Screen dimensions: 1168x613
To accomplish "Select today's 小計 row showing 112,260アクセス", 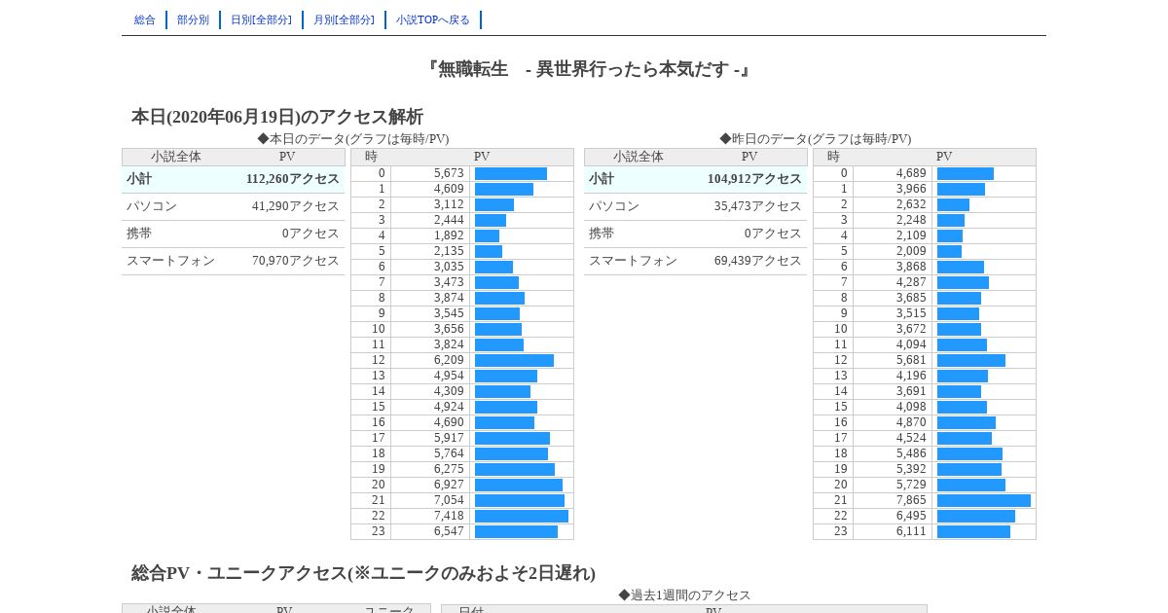I will [x=234, y=179].
